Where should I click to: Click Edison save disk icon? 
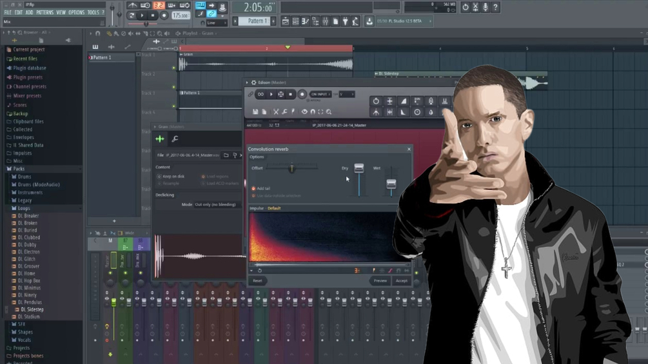[255, 112]
